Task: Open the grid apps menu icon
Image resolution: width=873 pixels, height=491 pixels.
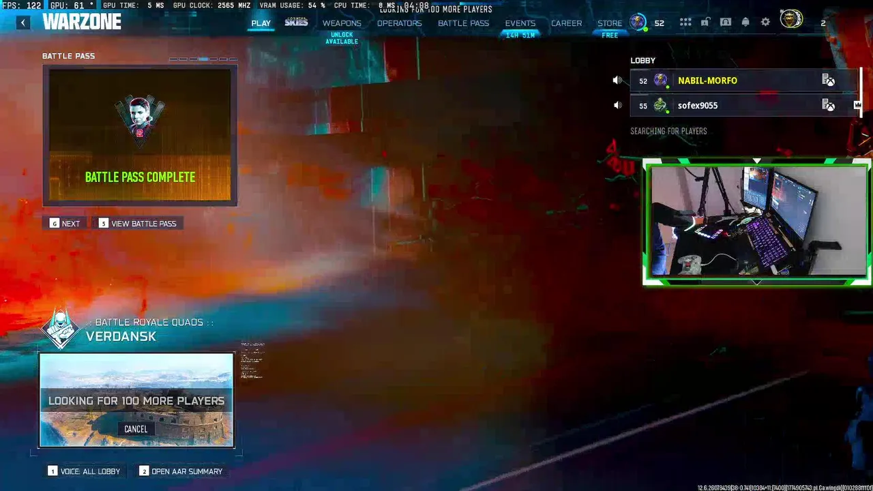Action: pos(685,23)
